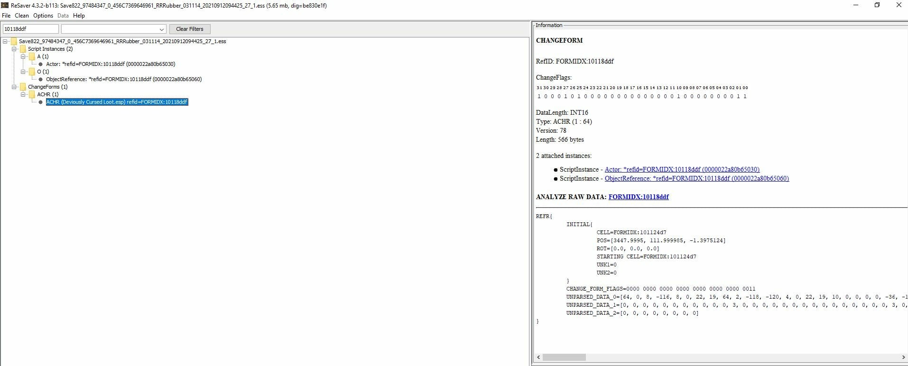
Task: Click the CHANGE_FORM_FLAGS line
Action: pyautogui.click(x=661, y=289)
